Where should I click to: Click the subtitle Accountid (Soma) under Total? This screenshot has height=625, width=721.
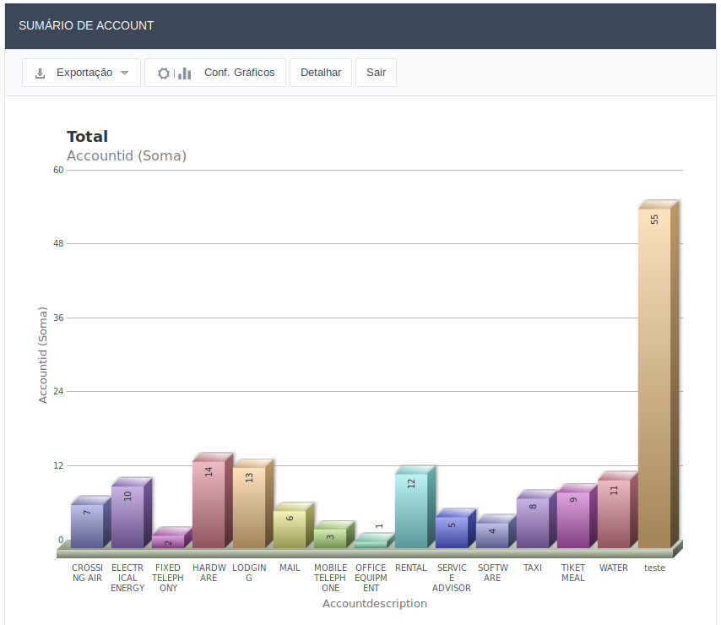127,156
